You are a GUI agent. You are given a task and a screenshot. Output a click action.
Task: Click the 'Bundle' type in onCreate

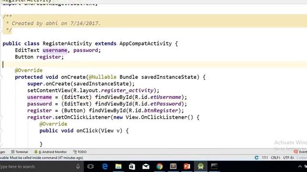pos(129,77)
